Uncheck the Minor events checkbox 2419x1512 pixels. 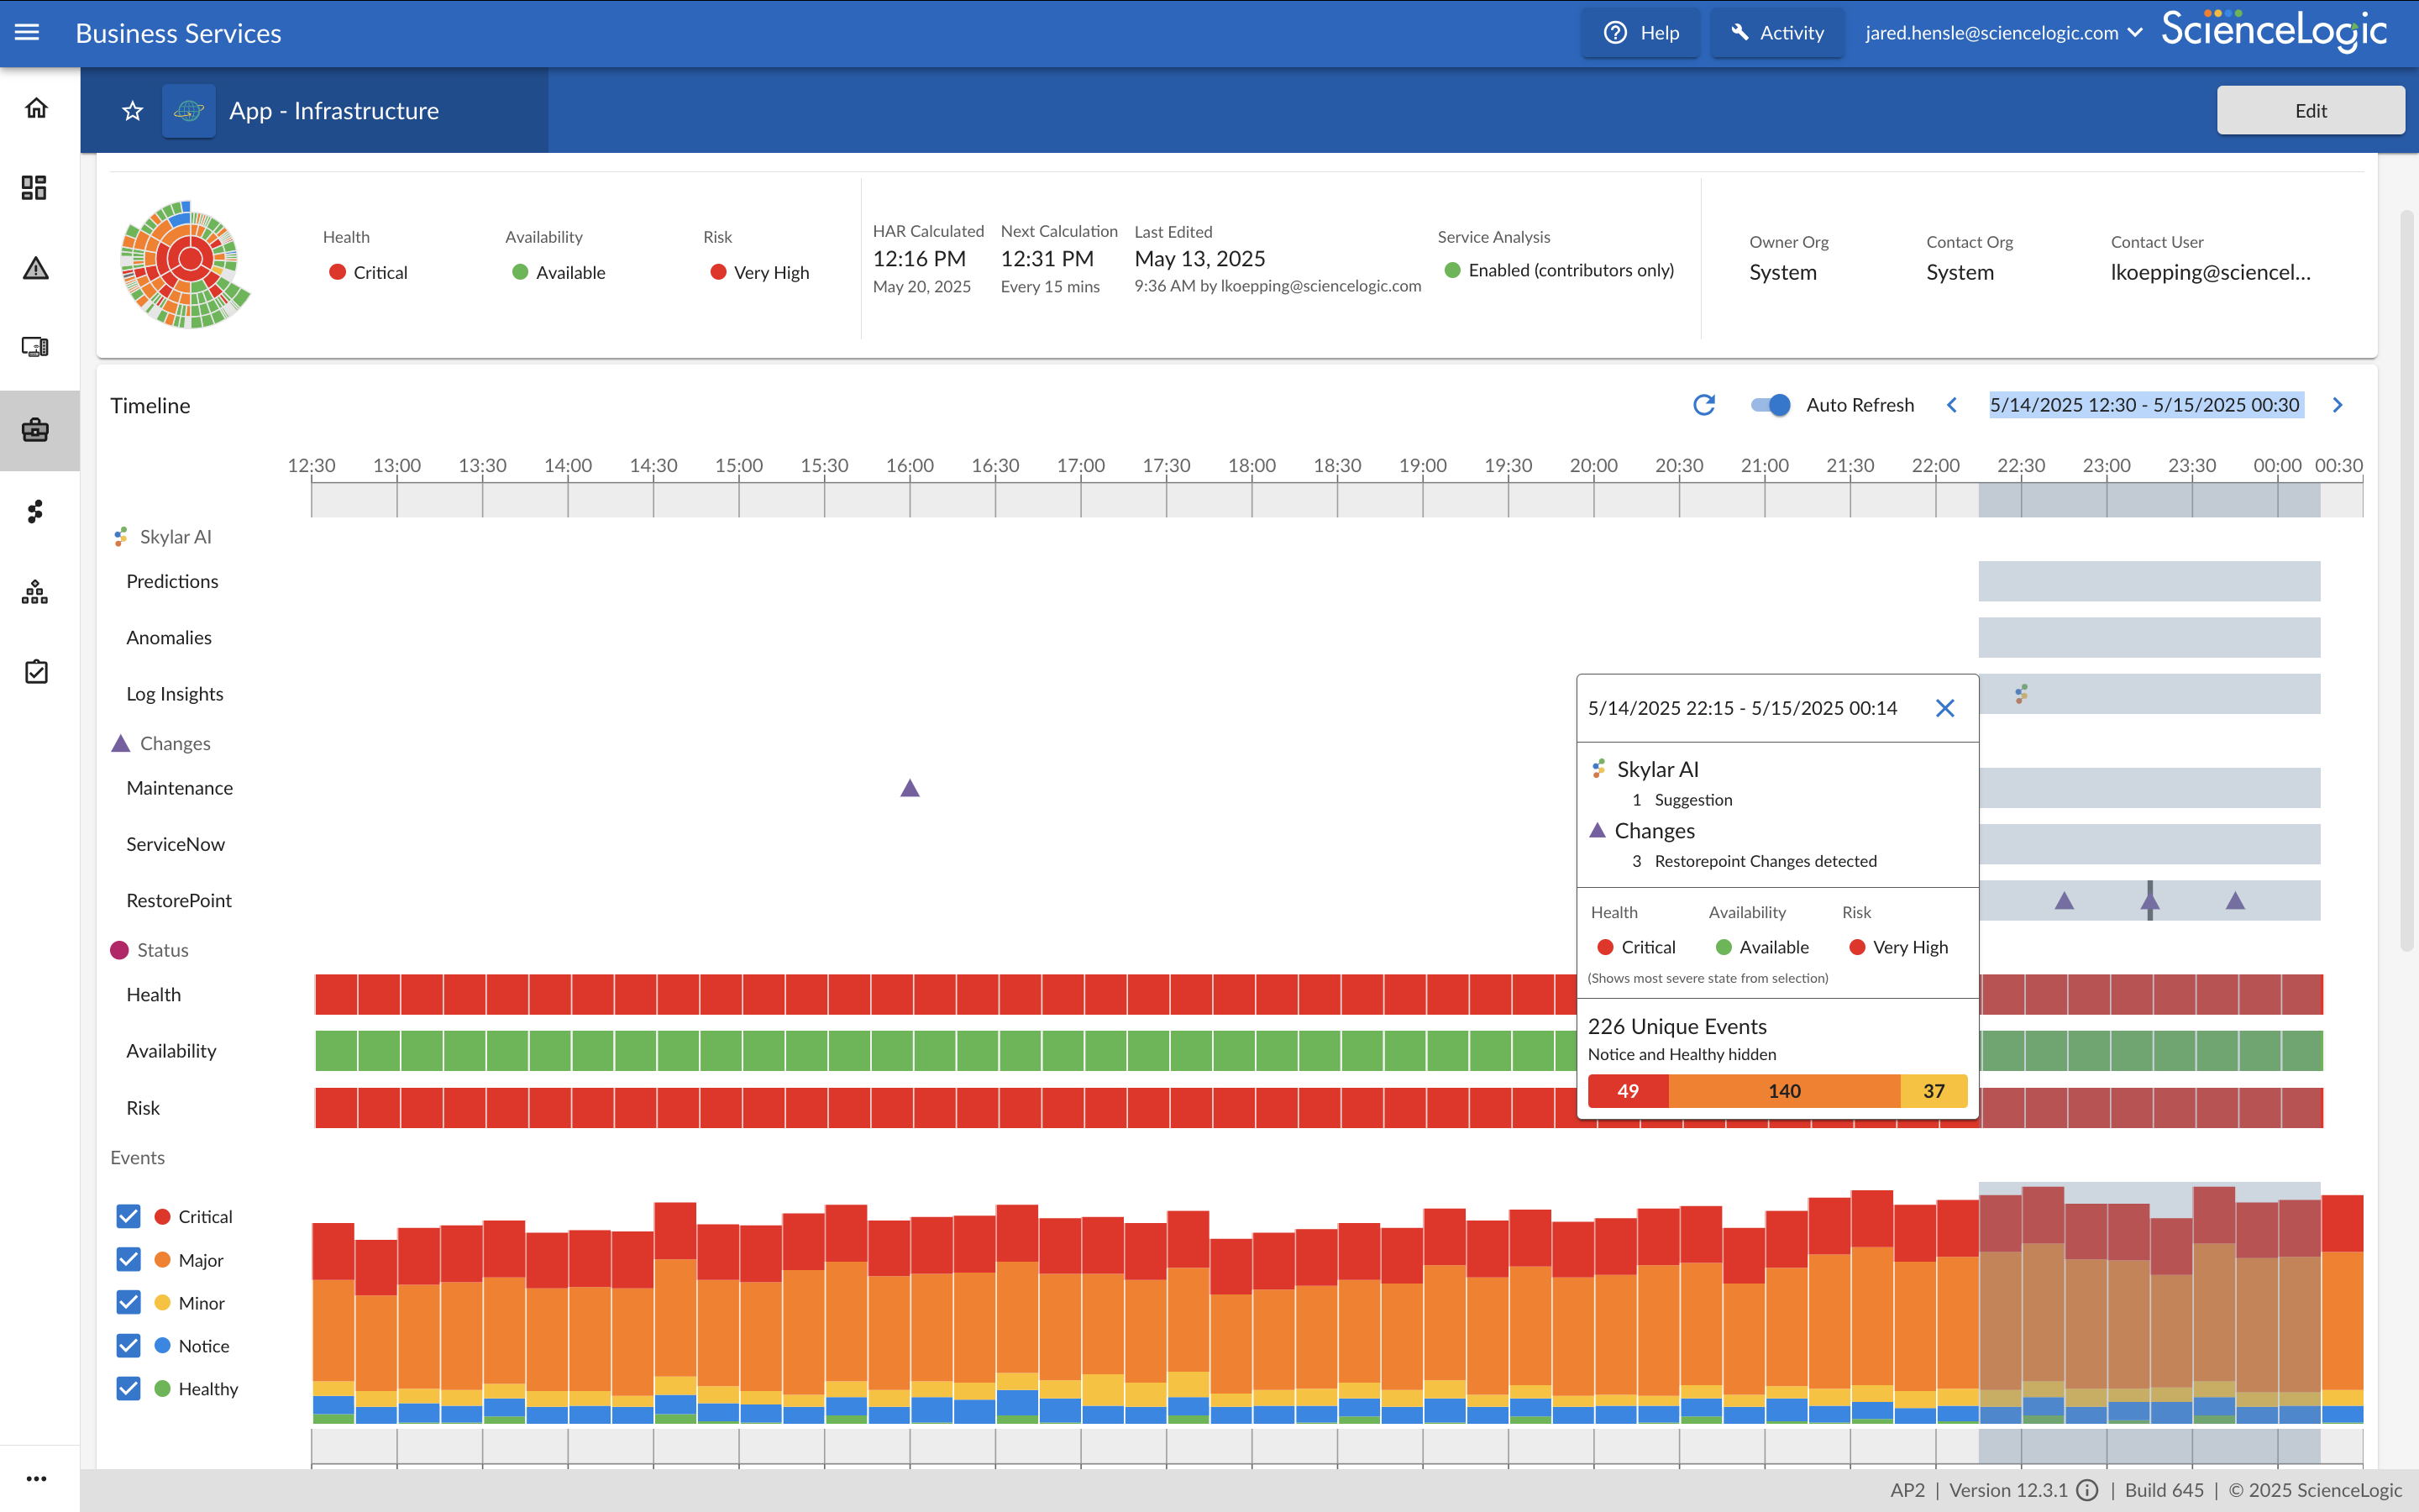(128, 1303)
